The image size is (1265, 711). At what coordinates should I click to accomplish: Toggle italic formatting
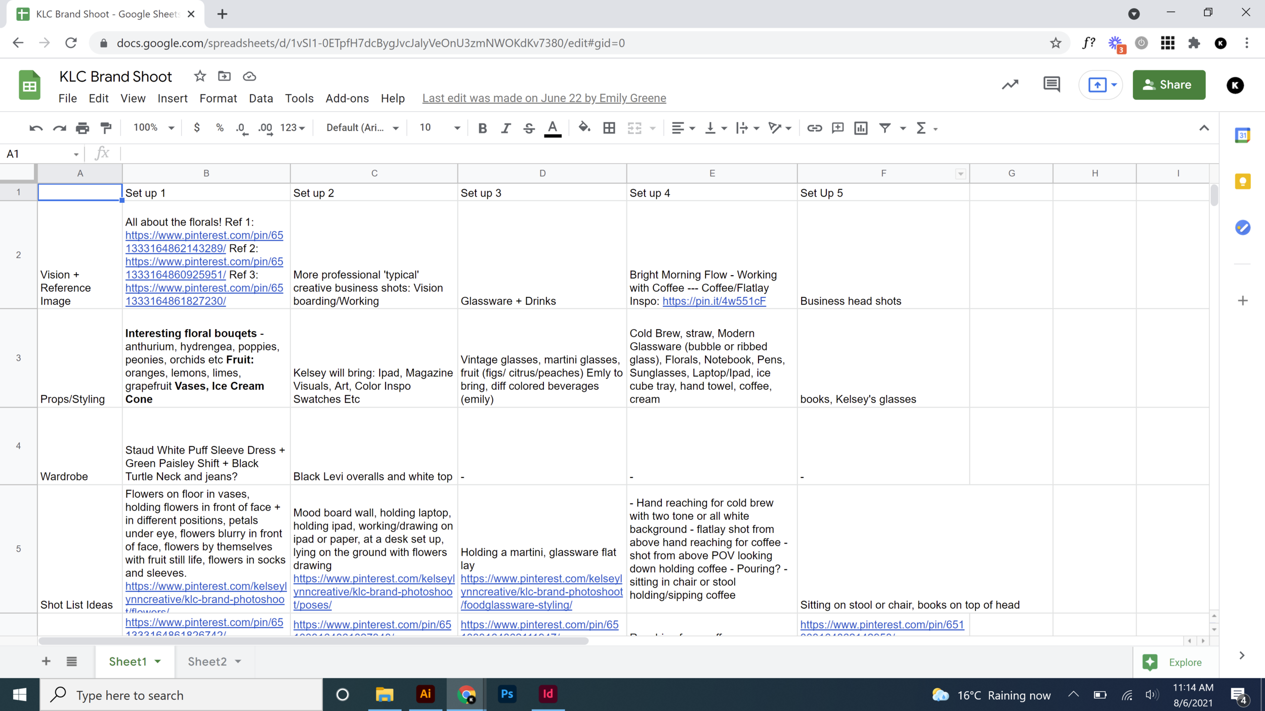[x=505, y=128]
